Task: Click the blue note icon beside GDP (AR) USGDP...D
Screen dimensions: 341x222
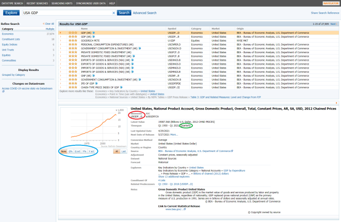Action: coord(94,33)
